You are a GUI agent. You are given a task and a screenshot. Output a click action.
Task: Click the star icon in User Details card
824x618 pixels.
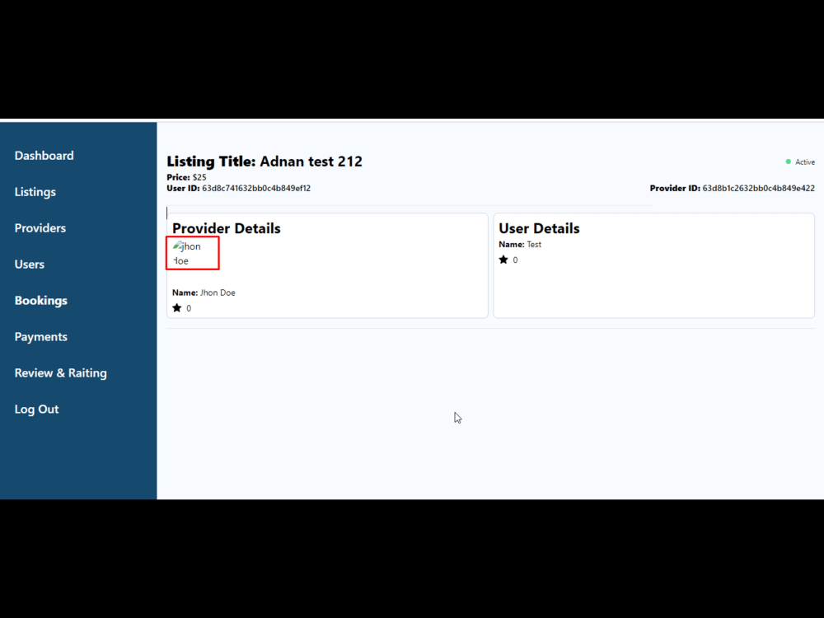click(x=503, y=260)
